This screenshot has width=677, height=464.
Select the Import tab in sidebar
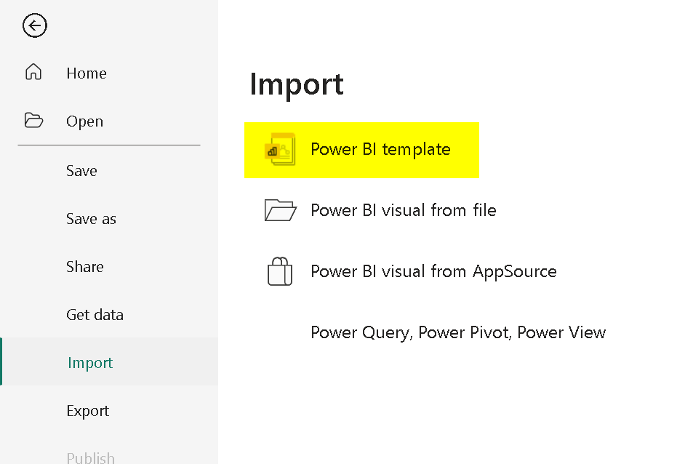[x=90, y=363]
